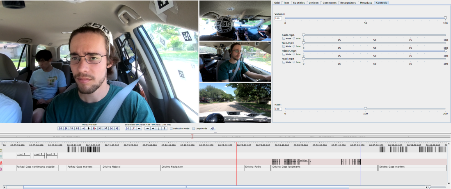The width and height of the screenshot is (451, 189).
Task: Go to the previous annotation (left arrow)
Action: (x=148, y=128)
